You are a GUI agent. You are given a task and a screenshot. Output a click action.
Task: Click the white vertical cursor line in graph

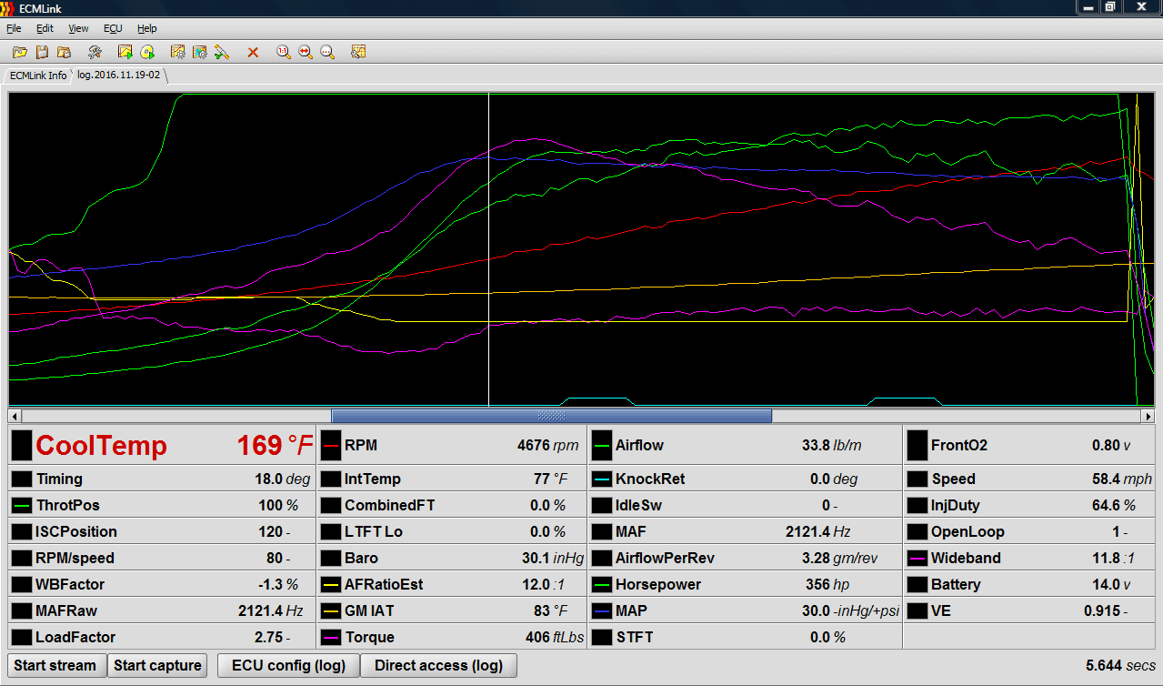coord(489,249)
